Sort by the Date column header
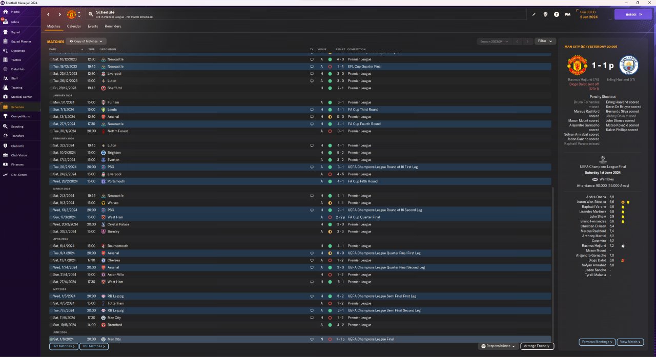 [x=53, y=49]
